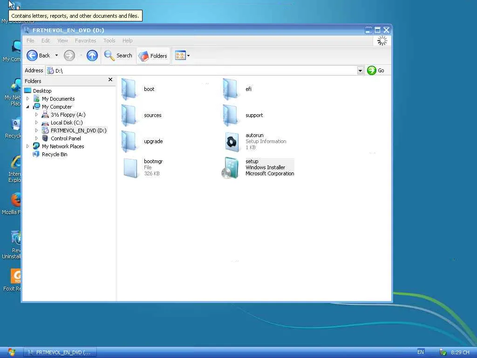
Task: Click the 'bootmgr' file name
Action: pyautogui.click(x=153, y=161)
